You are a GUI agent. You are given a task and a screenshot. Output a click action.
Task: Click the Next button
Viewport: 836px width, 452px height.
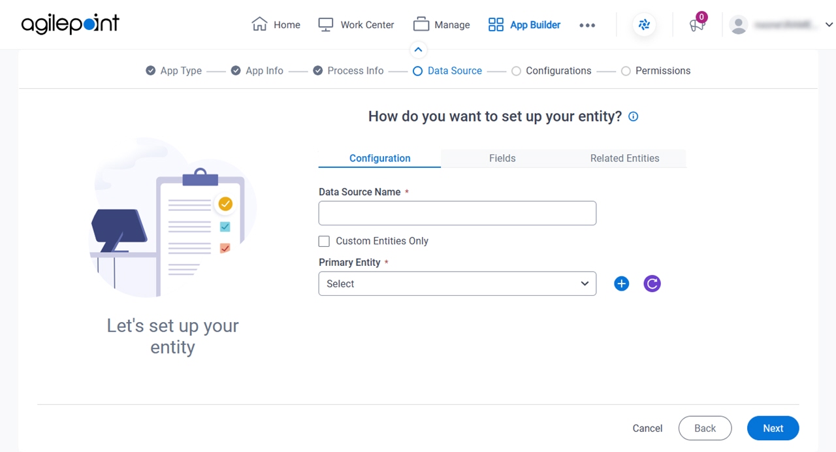click(773, 428)
